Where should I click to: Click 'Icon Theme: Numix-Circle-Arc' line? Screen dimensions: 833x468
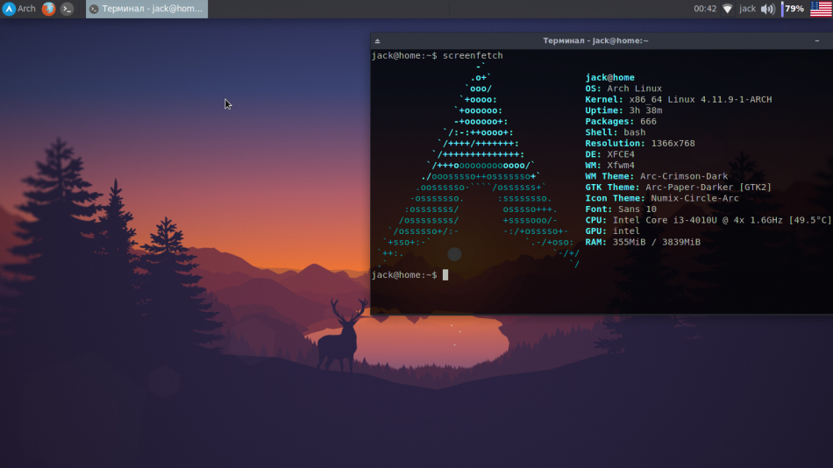click(662, 198)
